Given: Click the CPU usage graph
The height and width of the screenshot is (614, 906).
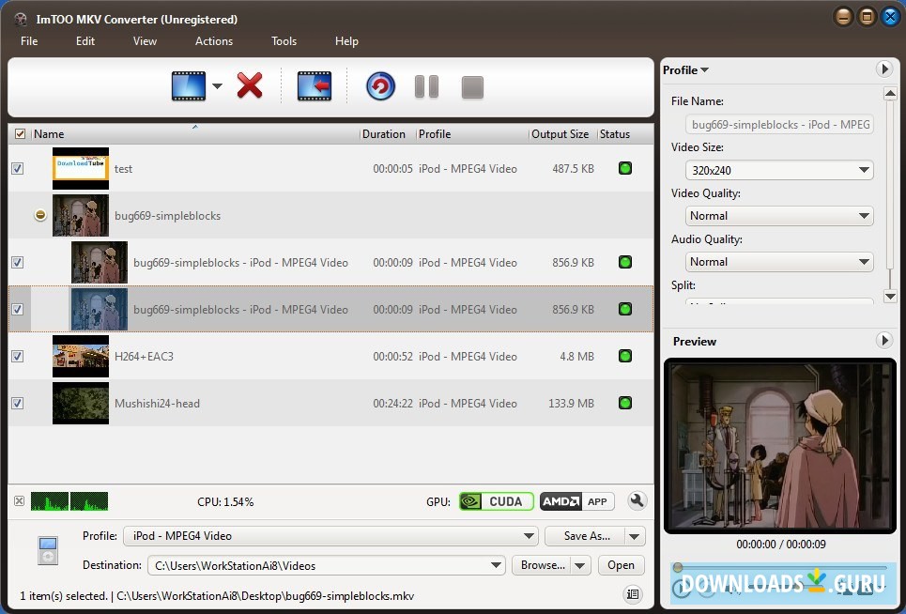Looking at the screenshot, I should click(69, 501).
